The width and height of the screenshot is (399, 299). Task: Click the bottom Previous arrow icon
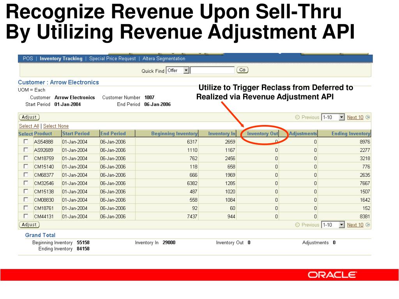click(x=297, y=225)
